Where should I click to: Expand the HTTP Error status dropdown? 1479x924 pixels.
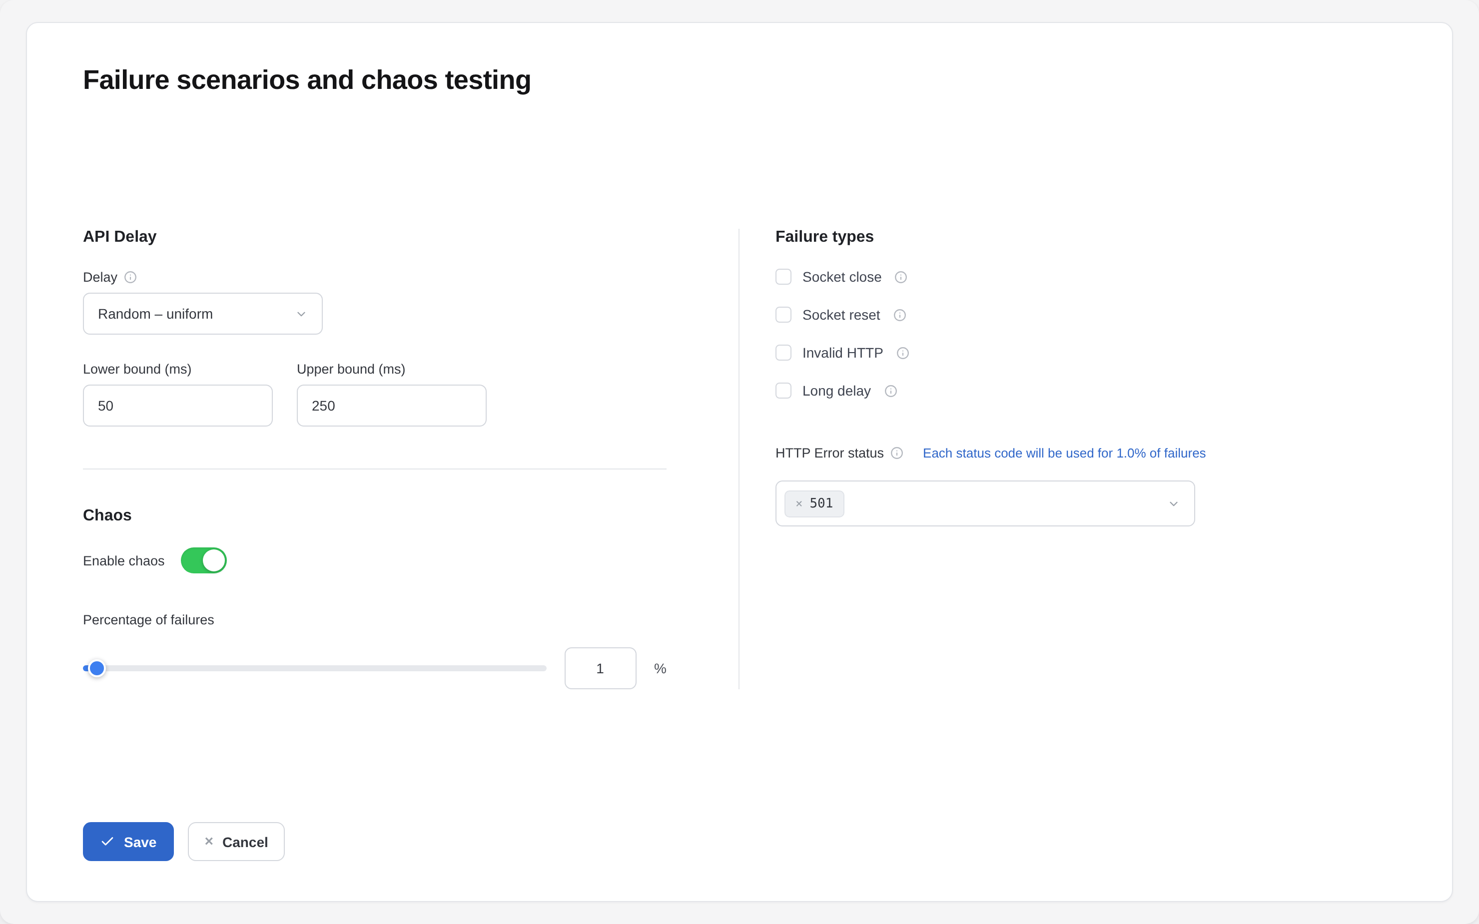click(1173, 504)
